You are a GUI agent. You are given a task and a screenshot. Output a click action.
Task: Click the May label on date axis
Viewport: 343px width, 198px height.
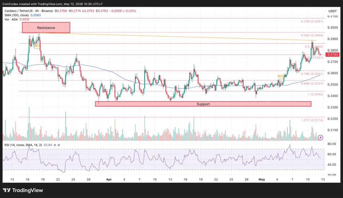(262, 179)
